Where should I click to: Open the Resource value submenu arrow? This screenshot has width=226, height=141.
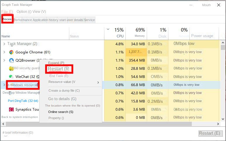point(98,82)
